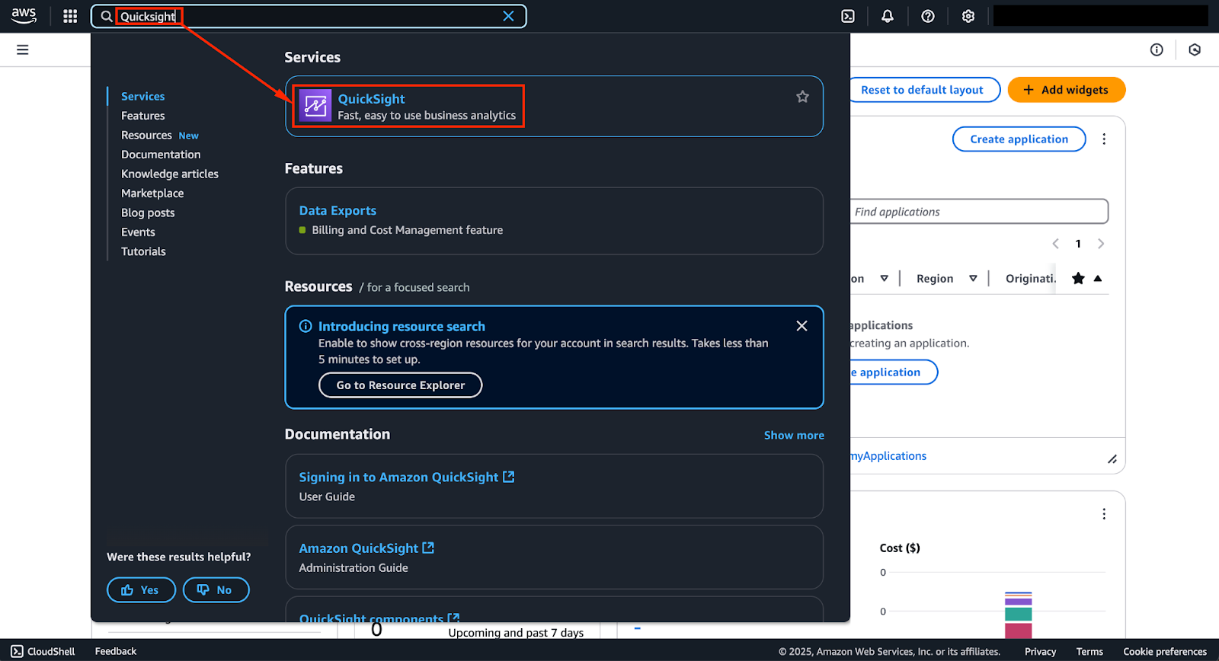Select Services in the search filter list
Viewport: 1219px width, 661px height.
[142, 97]
